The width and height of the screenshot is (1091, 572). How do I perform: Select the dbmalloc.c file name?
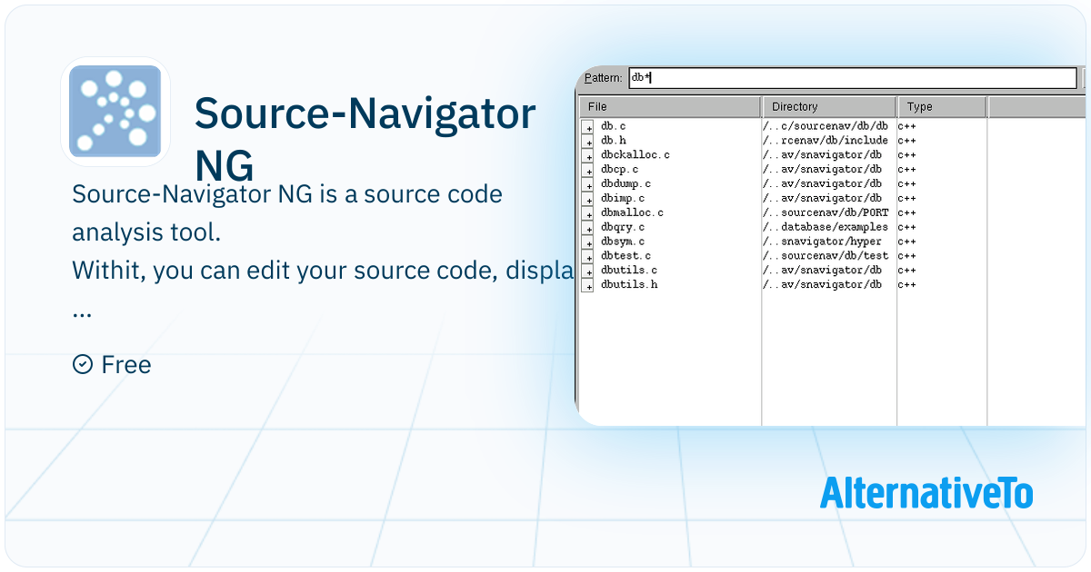[632, 212]
